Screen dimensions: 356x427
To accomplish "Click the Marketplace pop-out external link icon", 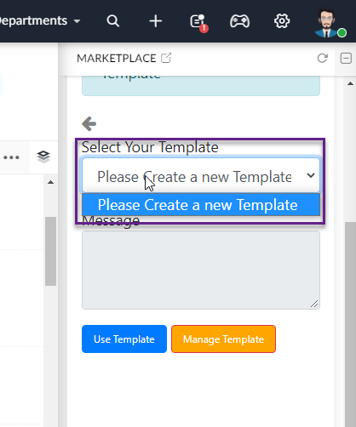I will pos(166,58).
